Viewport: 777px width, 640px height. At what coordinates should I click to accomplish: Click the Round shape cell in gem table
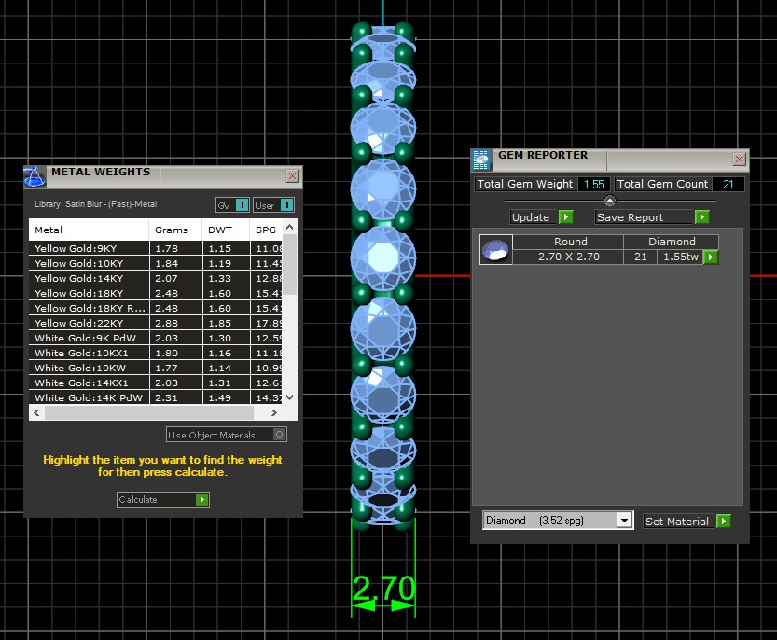coord(568,242)
